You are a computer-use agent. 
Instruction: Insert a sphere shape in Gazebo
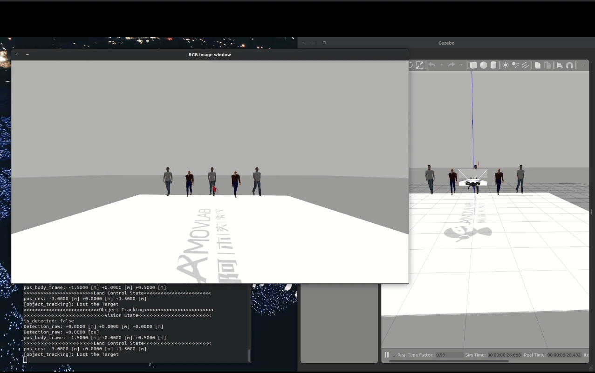[x=484, y=65]
